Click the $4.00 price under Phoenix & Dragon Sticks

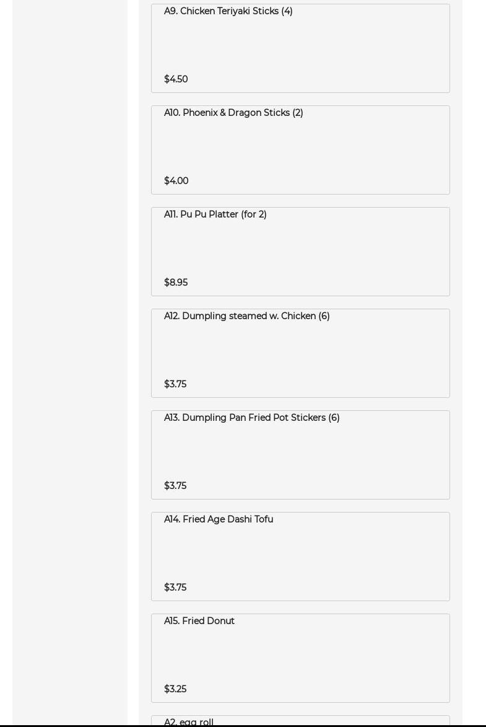176,181
